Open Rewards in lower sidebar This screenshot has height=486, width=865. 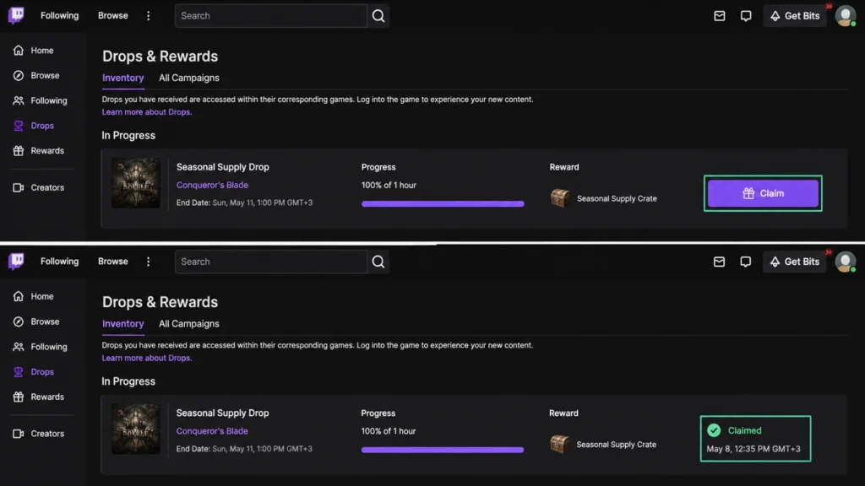[x=39, y=397]
